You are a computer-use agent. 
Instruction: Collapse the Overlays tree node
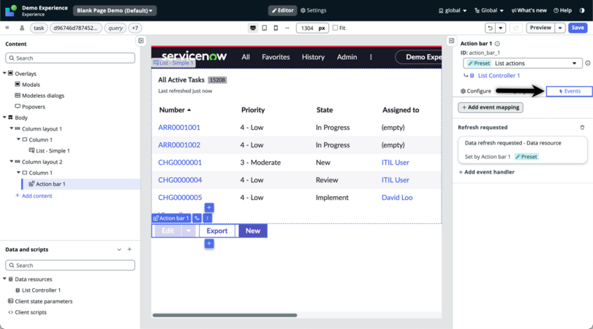coord(4,73)
